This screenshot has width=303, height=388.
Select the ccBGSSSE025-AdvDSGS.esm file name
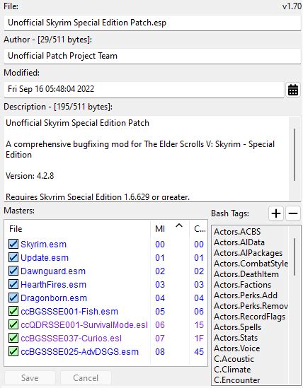click(x=79, y=352)
